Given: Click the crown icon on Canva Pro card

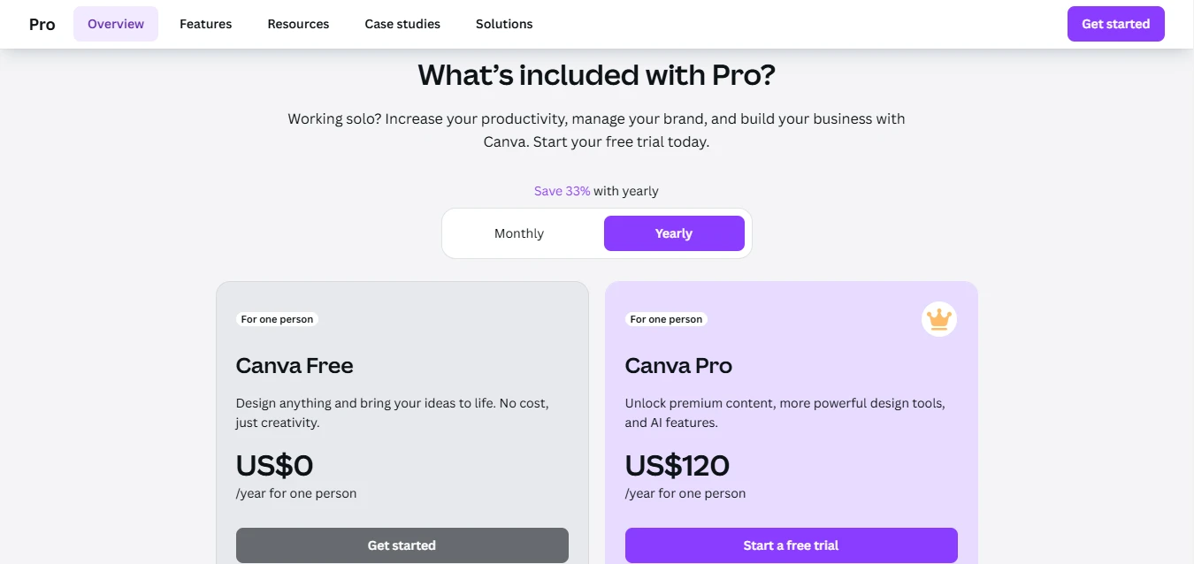Looking at the screenshot, I should [x=938, y=318].
